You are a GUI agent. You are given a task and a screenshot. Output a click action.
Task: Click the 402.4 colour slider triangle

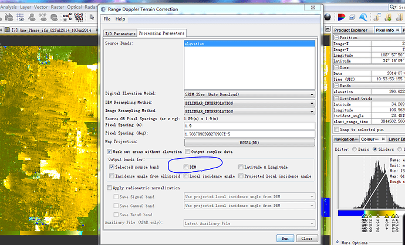(x=387, y=216)
